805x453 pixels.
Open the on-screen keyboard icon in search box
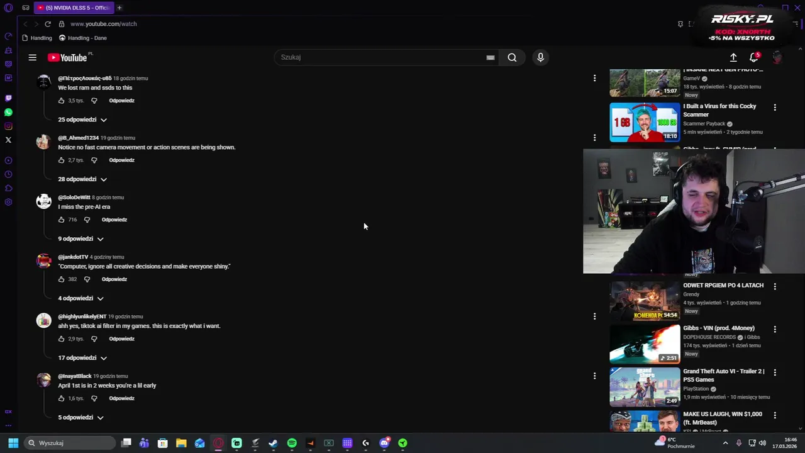pyautogui.click(x=491, y=57)
